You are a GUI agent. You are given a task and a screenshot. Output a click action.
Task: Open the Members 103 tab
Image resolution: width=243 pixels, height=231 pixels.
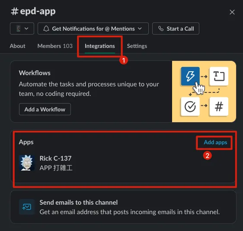(x=55, y=46)
